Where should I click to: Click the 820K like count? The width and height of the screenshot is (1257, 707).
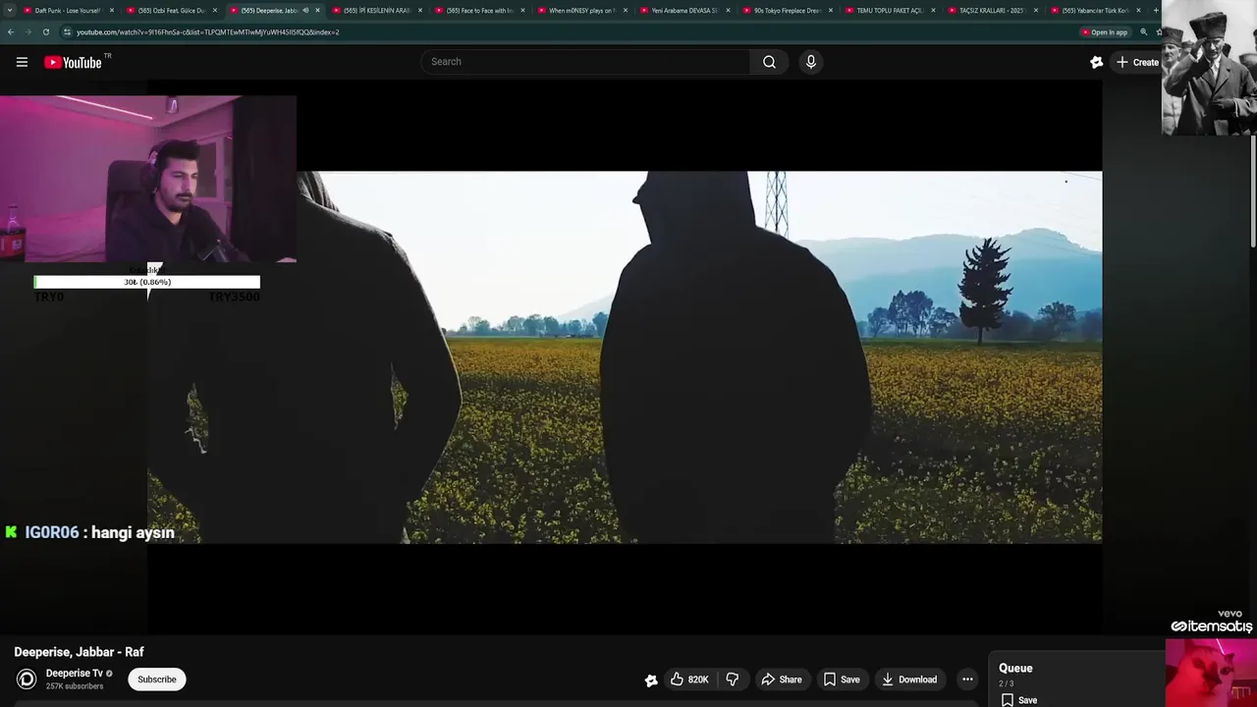click(x=698, y=680)
